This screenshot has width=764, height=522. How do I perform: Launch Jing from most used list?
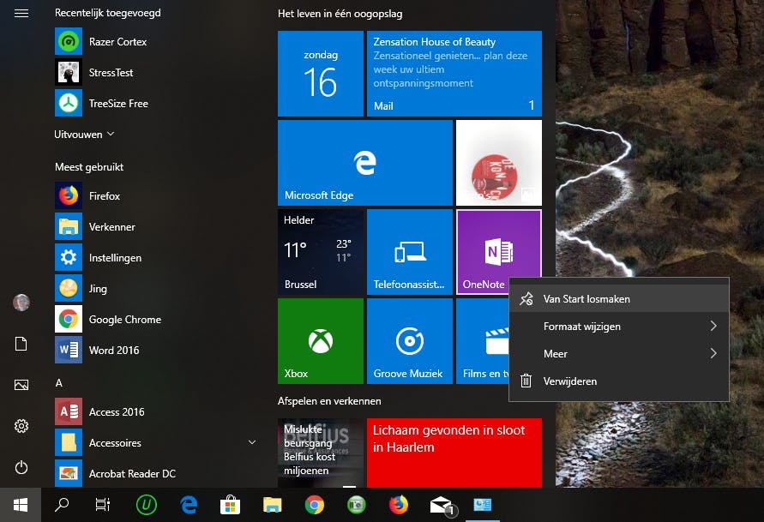[x=97, y=289]
